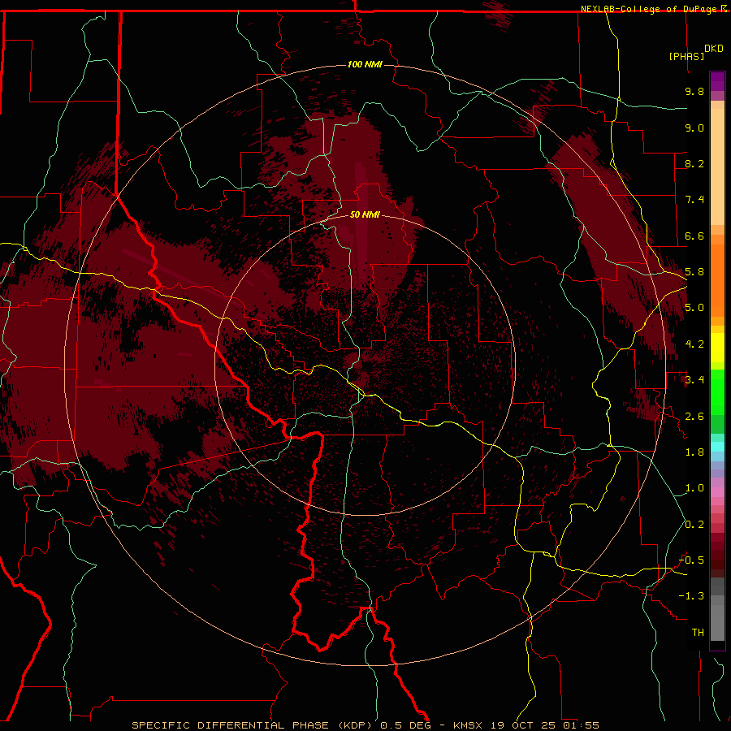The height and width of the screenshot is (731, 731).
Task: Click the gray segment ending the color bar
Action: click(x=717, y=622)
